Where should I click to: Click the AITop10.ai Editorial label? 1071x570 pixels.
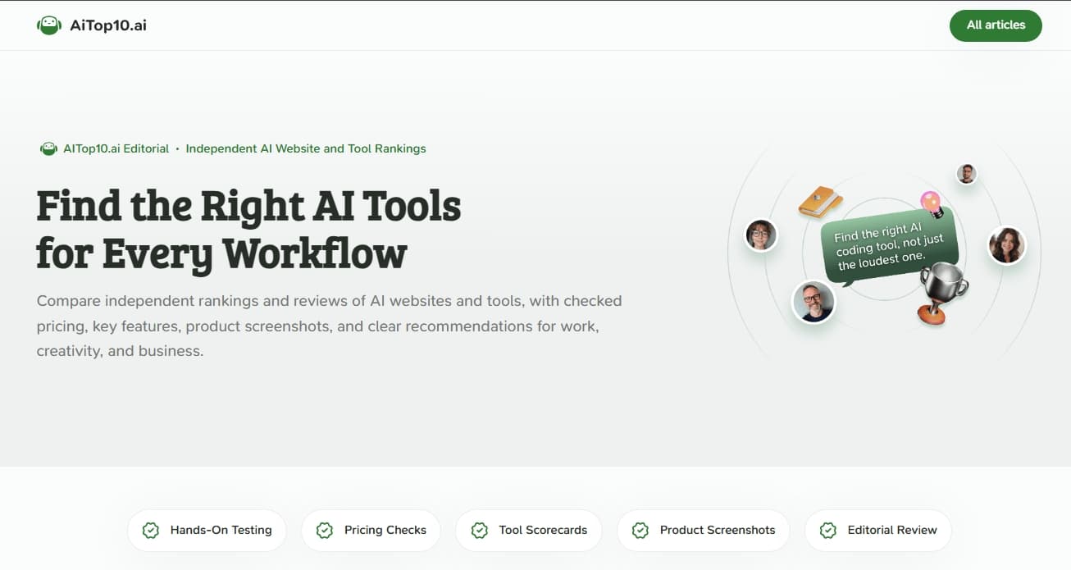tap(116, 149)
